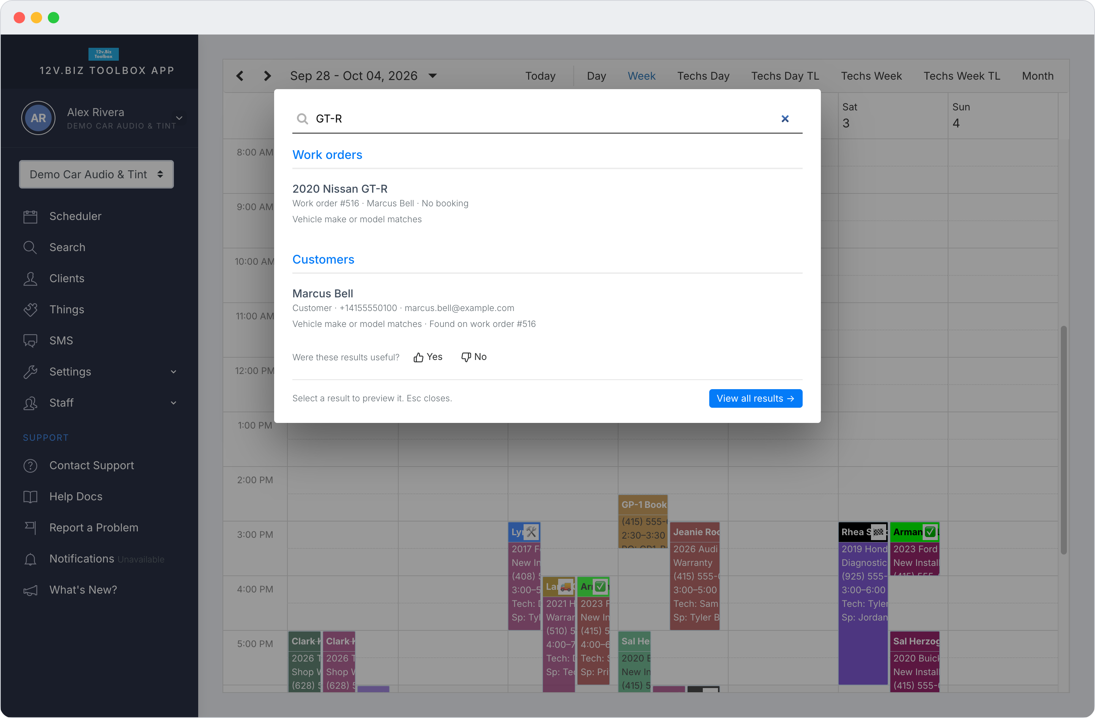Switch to the Day view tab

[596, 76]
